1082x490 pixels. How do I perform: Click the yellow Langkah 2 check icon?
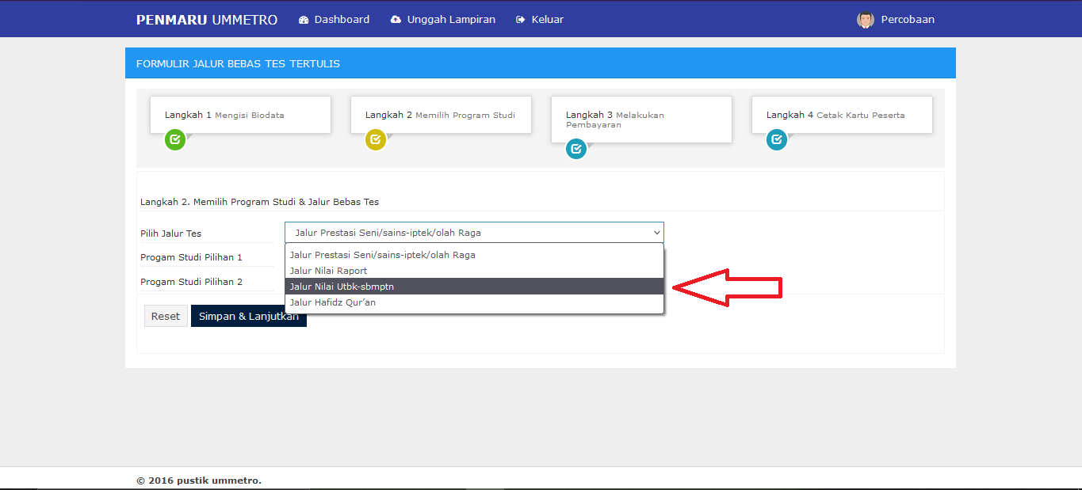376,140
